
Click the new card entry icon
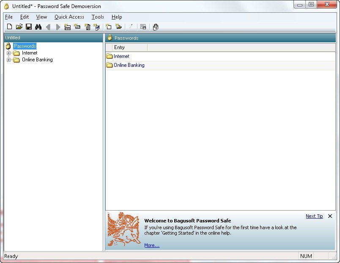(77, 27)
